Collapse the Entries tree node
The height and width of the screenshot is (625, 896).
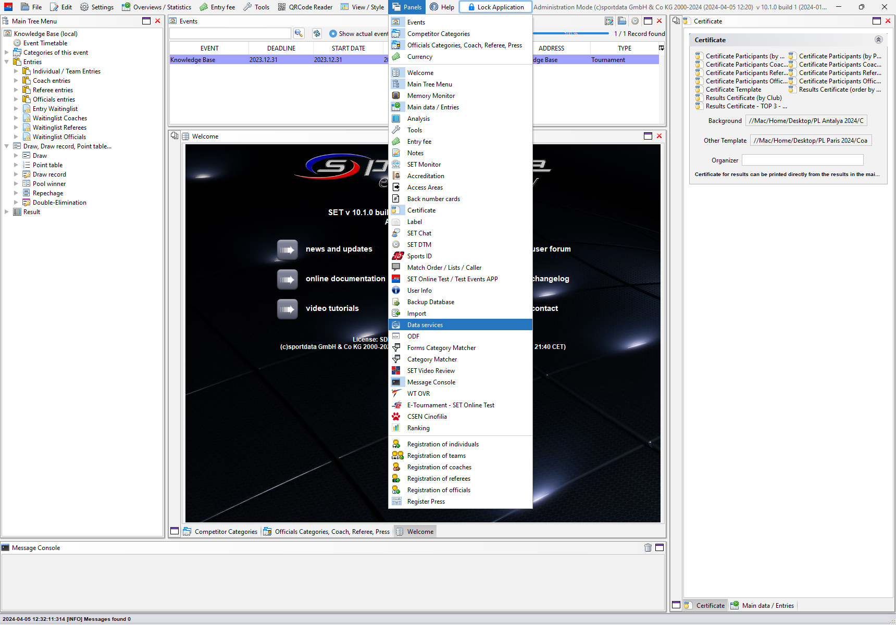click(6, 62)
